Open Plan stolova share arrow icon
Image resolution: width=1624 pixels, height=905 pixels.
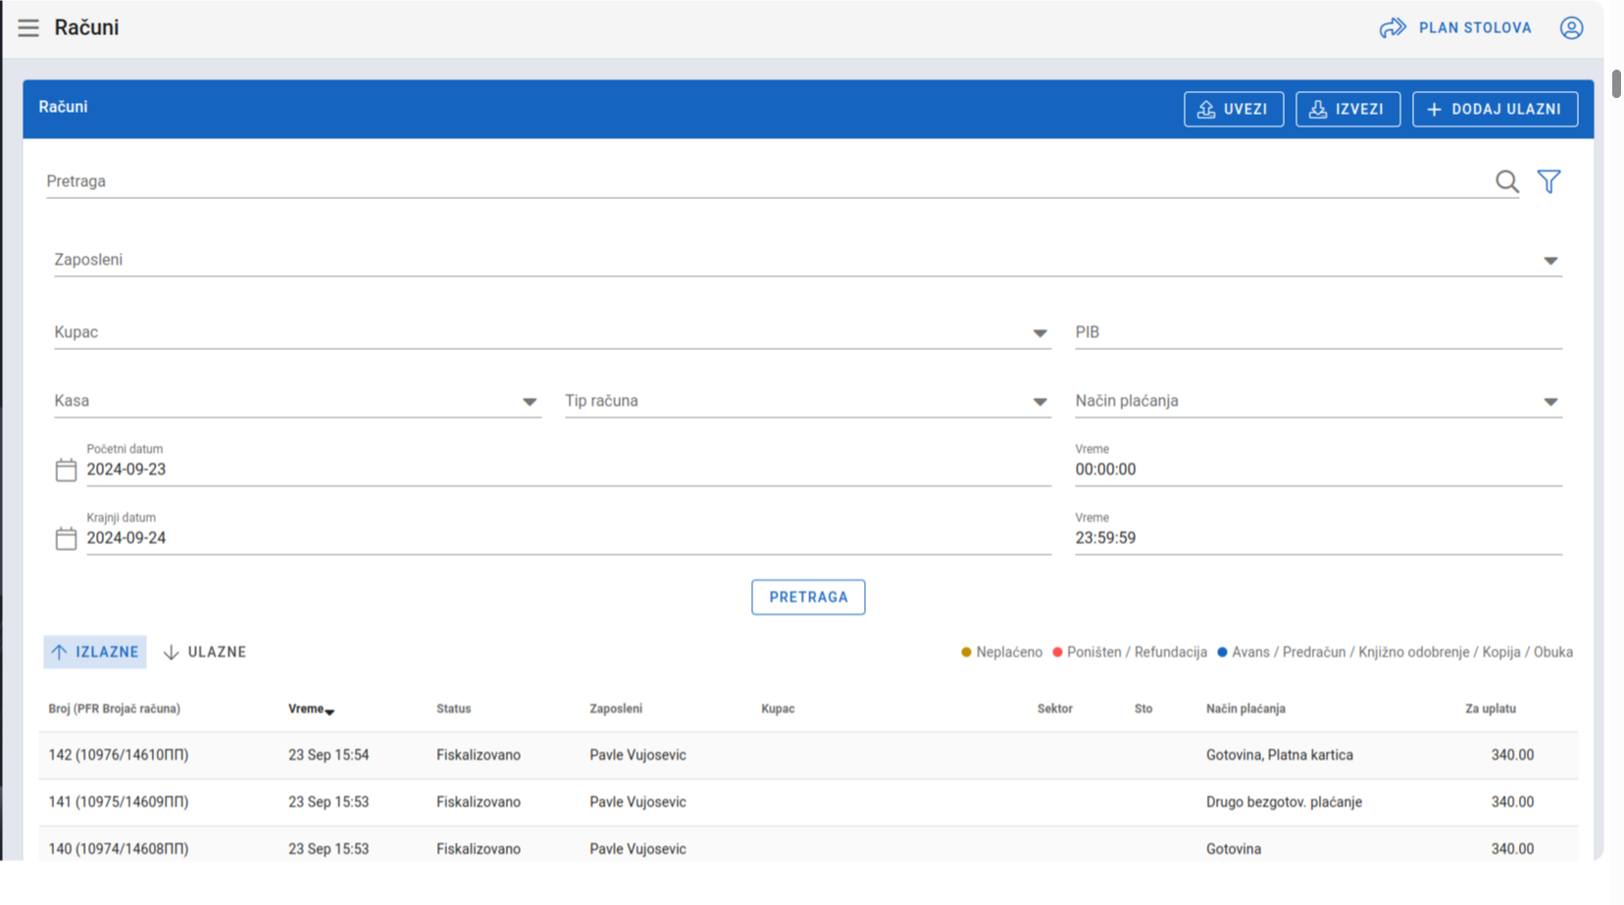point(1393,27)
